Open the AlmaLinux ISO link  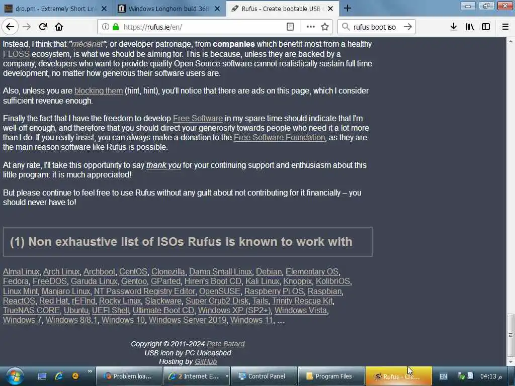coord(21,272)
